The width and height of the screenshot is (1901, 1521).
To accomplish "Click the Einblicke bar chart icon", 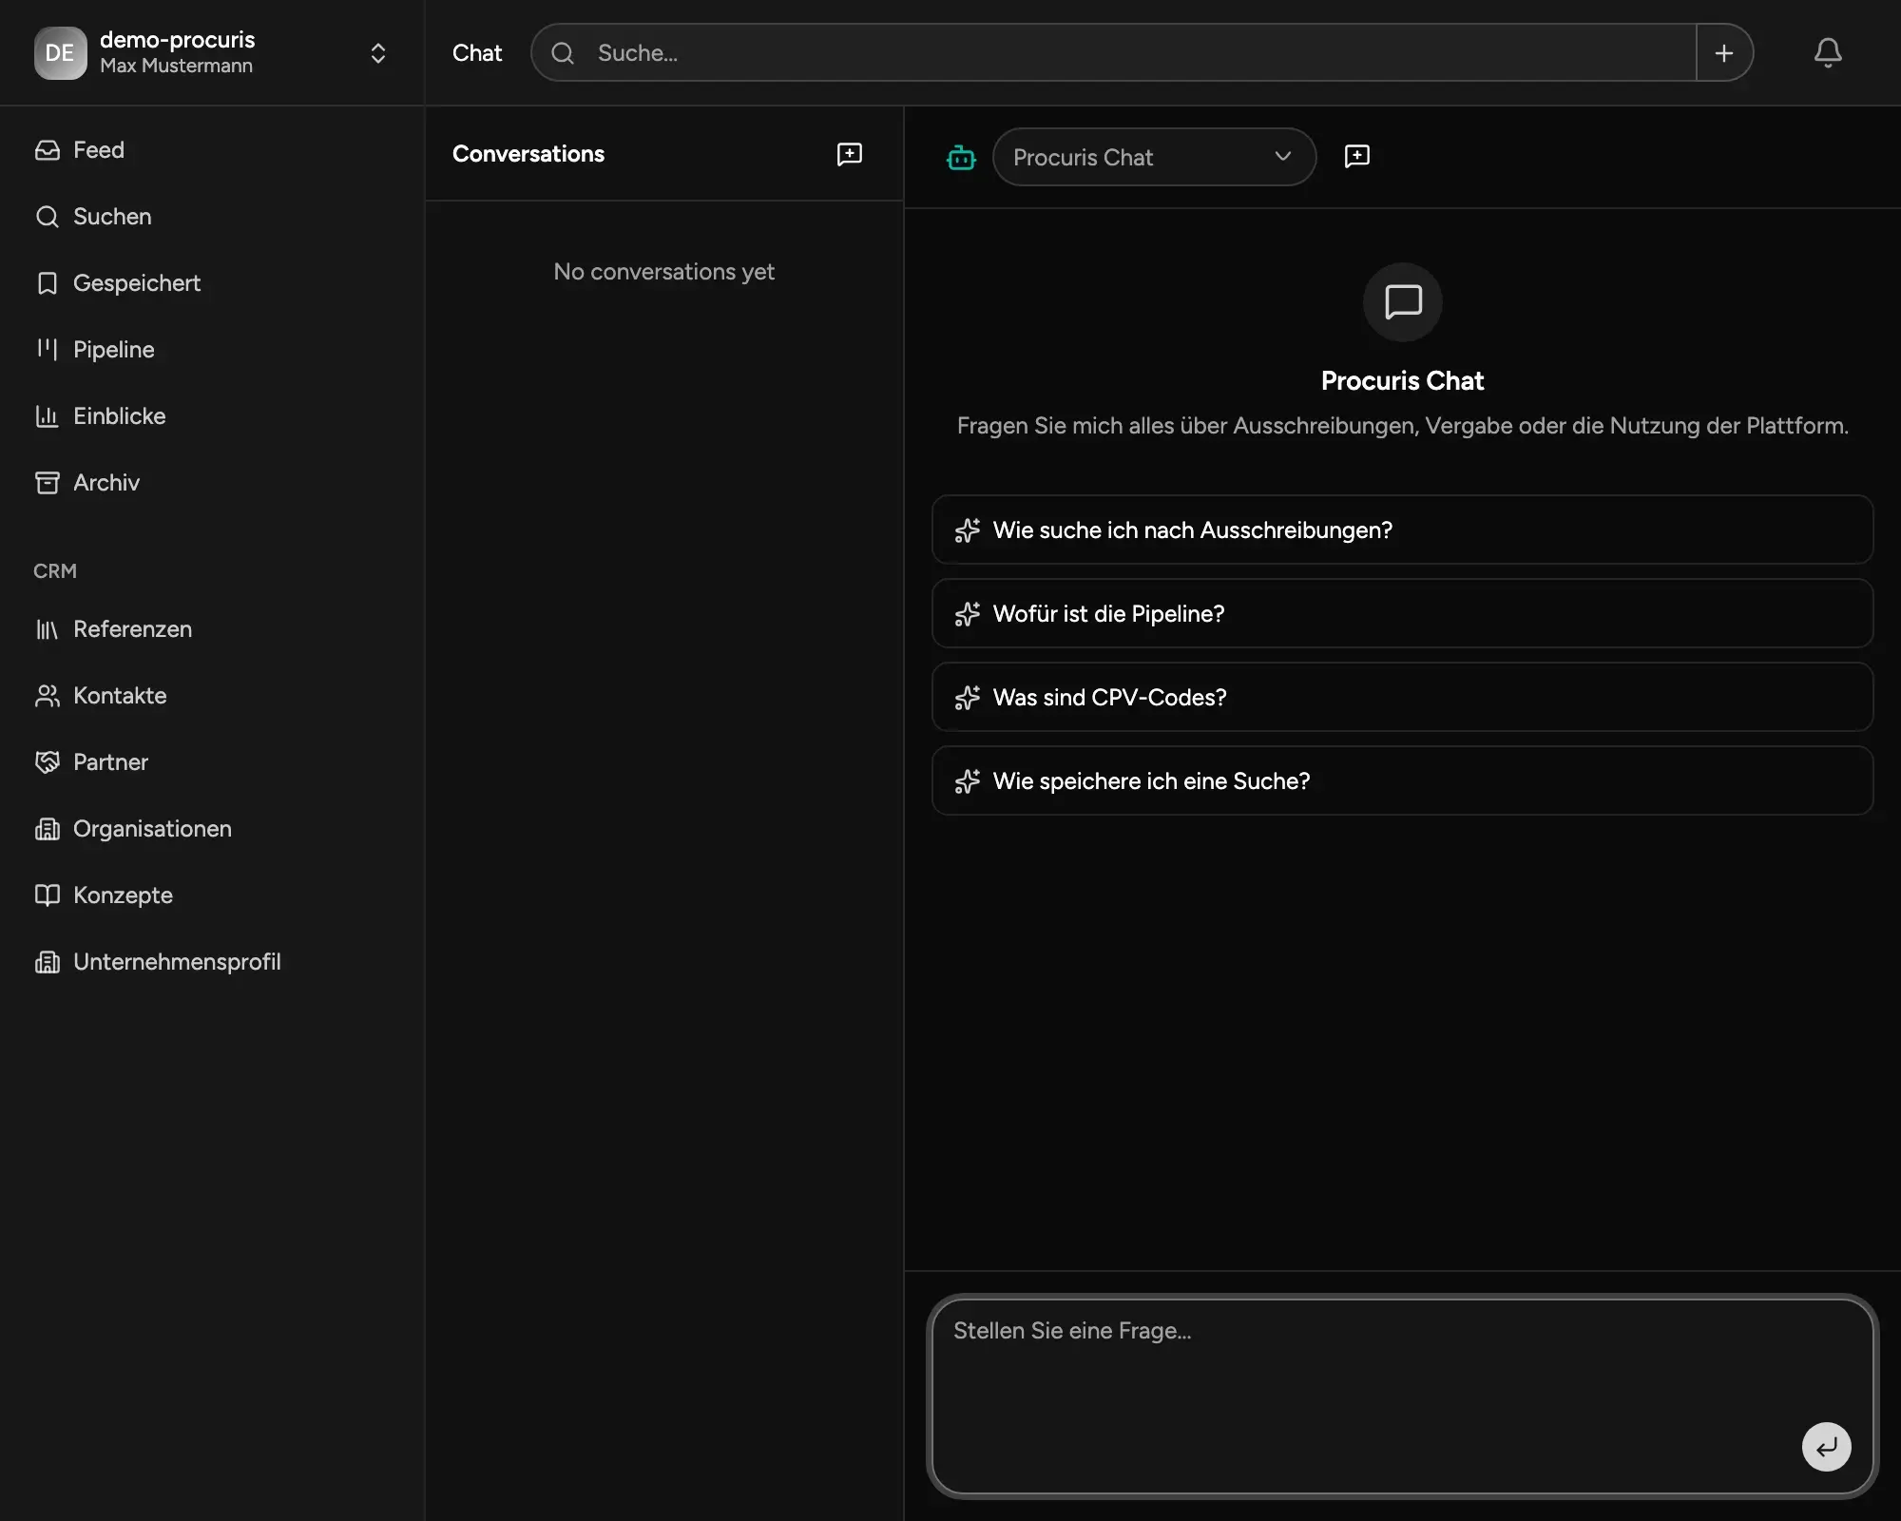I will point(48,416).
